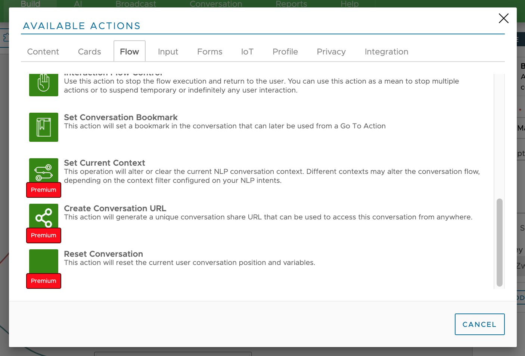Open the Broadcast menu behind the dialog
Image resolution: width=525 pixels, height=356 pixels.
coord(136,4)
